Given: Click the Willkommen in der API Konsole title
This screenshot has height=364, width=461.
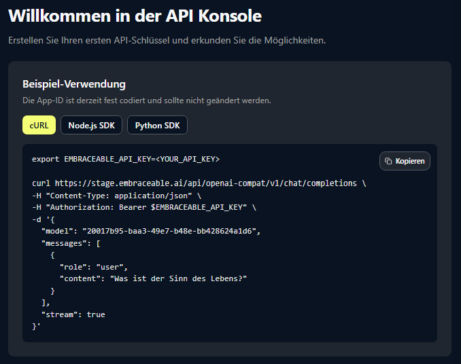Looking at the screenshot, I should 135,16.
